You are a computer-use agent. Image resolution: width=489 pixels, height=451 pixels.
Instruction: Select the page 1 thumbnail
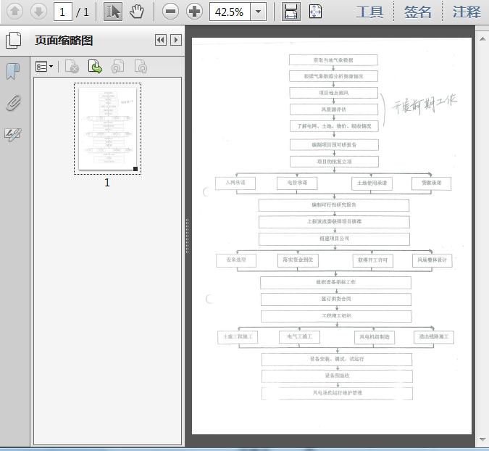pos(107,128)
